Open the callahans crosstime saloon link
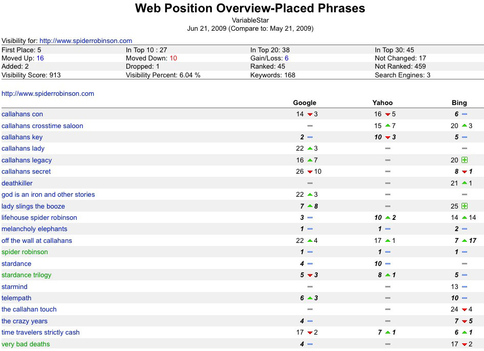484x351 pixels. point(42,126)
